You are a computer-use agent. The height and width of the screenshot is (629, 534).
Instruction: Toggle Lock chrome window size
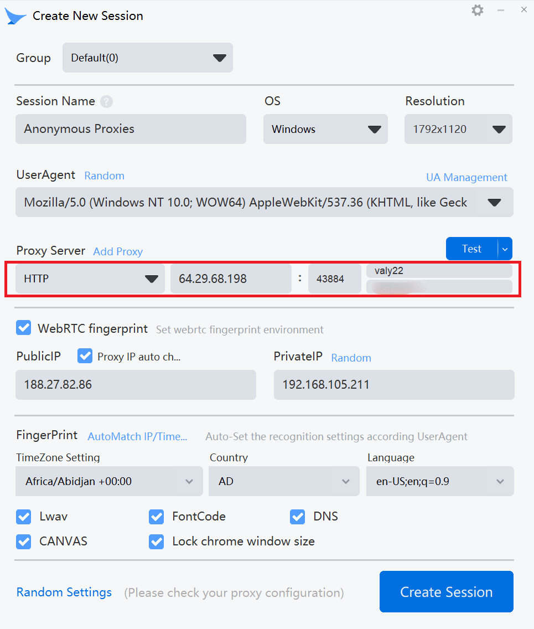click(156, 541)
